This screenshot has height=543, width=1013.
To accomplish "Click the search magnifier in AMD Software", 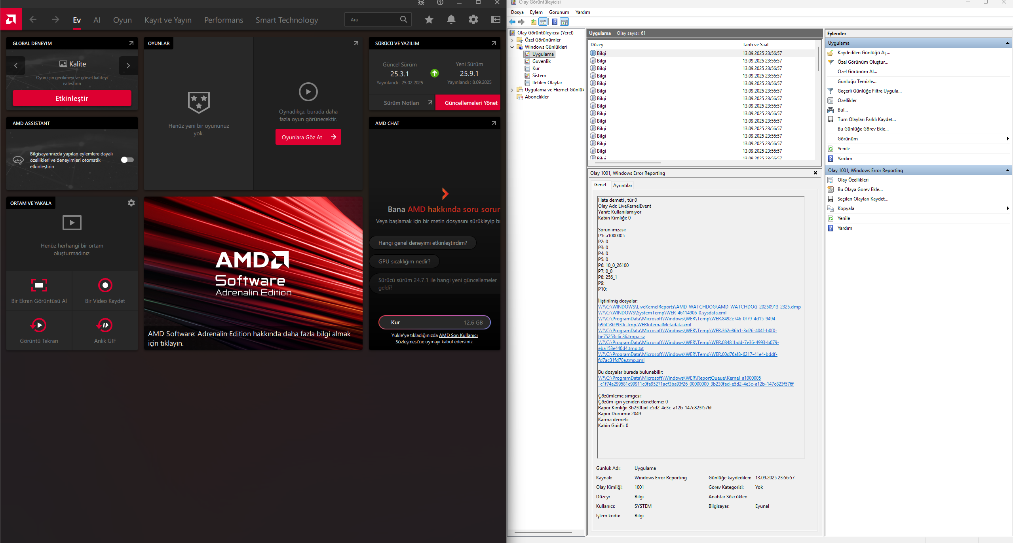I will point(403,19).
